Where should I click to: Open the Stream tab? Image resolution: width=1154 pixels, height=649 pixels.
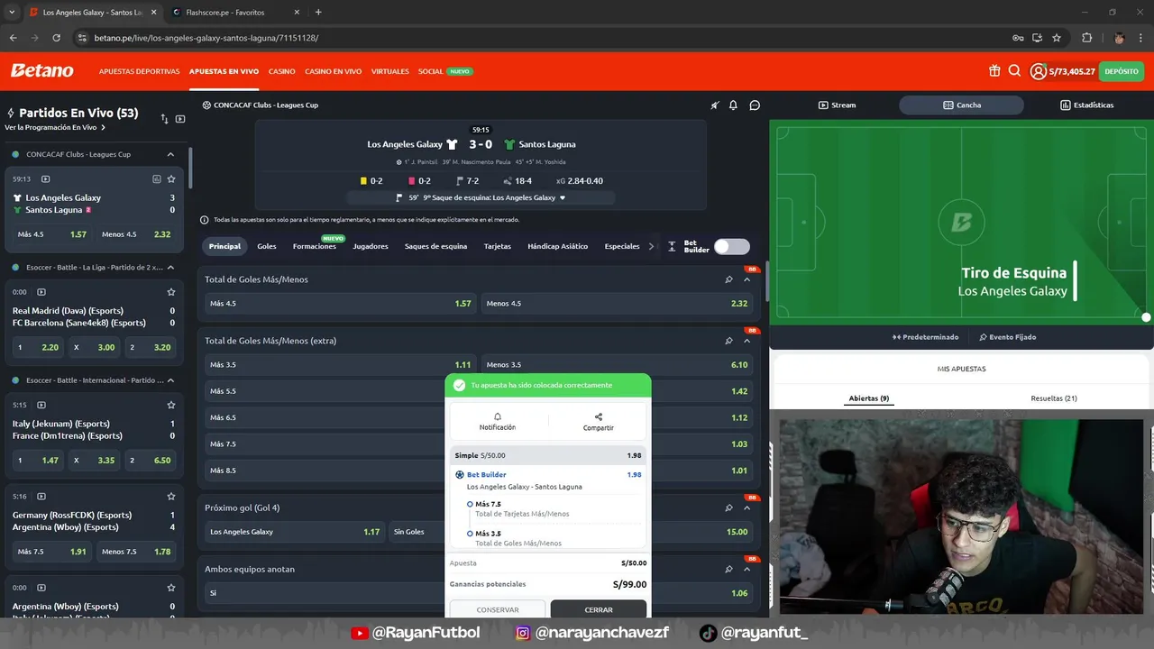837,105
